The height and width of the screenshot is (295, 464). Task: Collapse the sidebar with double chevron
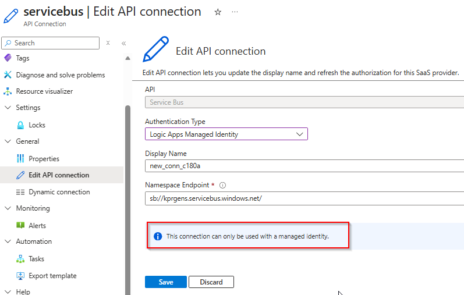click(x=123, y=44)
